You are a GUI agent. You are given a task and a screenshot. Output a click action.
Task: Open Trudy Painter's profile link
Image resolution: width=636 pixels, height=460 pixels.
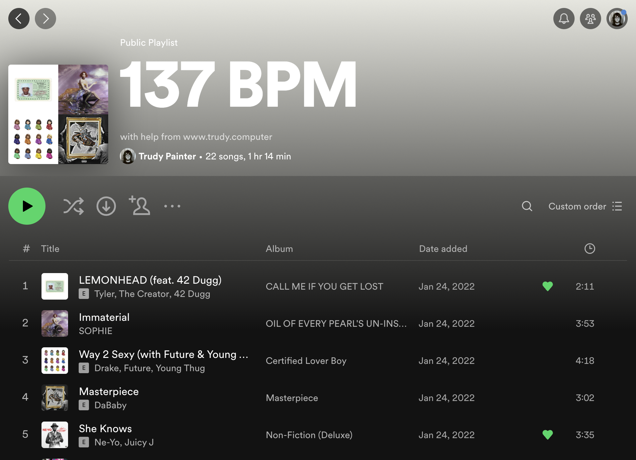167,156
